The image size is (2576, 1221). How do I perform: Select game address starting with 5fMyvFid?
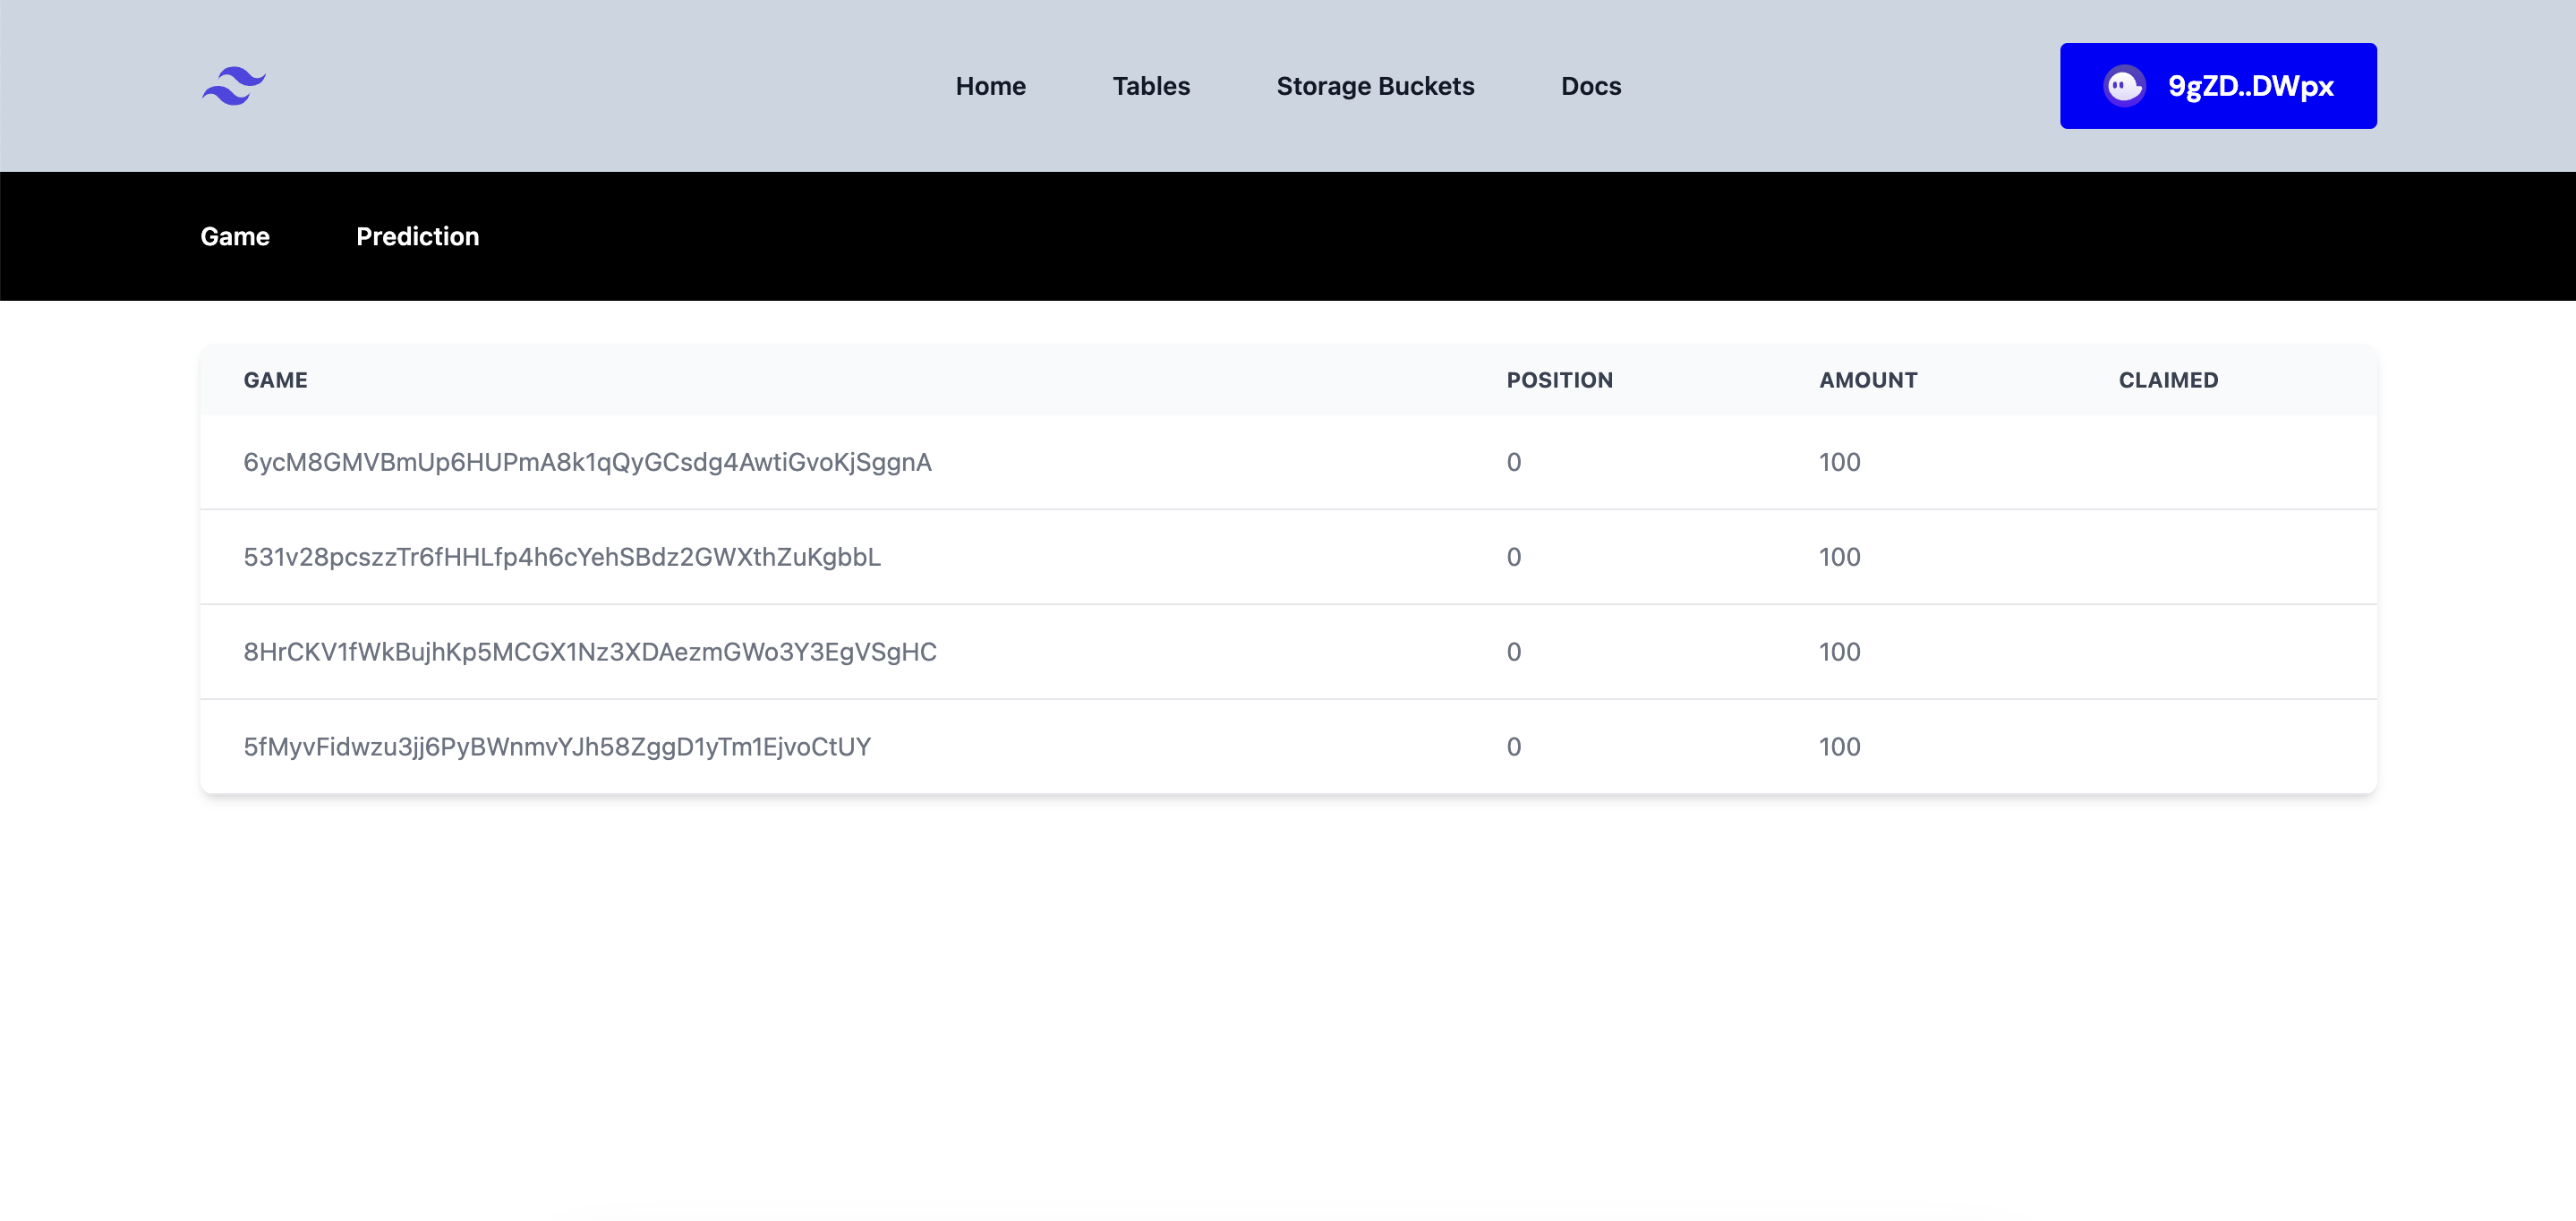point(556,747)
